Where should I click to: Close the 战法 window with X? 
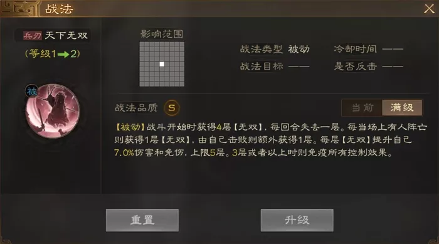[429, 9]
